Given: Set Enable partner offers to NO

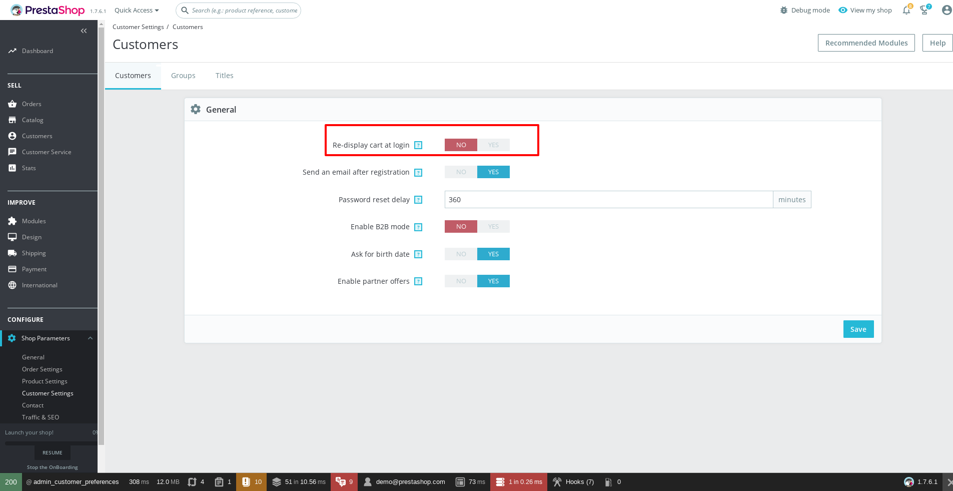Looking at the screenshot, I should click(x=461, y=281).
